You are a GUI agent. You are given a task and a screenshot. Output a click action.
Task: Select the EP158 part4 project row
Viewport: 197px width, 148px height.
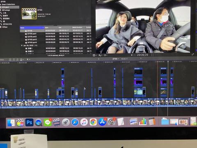55,42
